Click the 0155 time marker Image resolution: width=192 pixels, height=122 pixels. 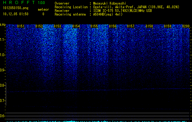(94, 26)
